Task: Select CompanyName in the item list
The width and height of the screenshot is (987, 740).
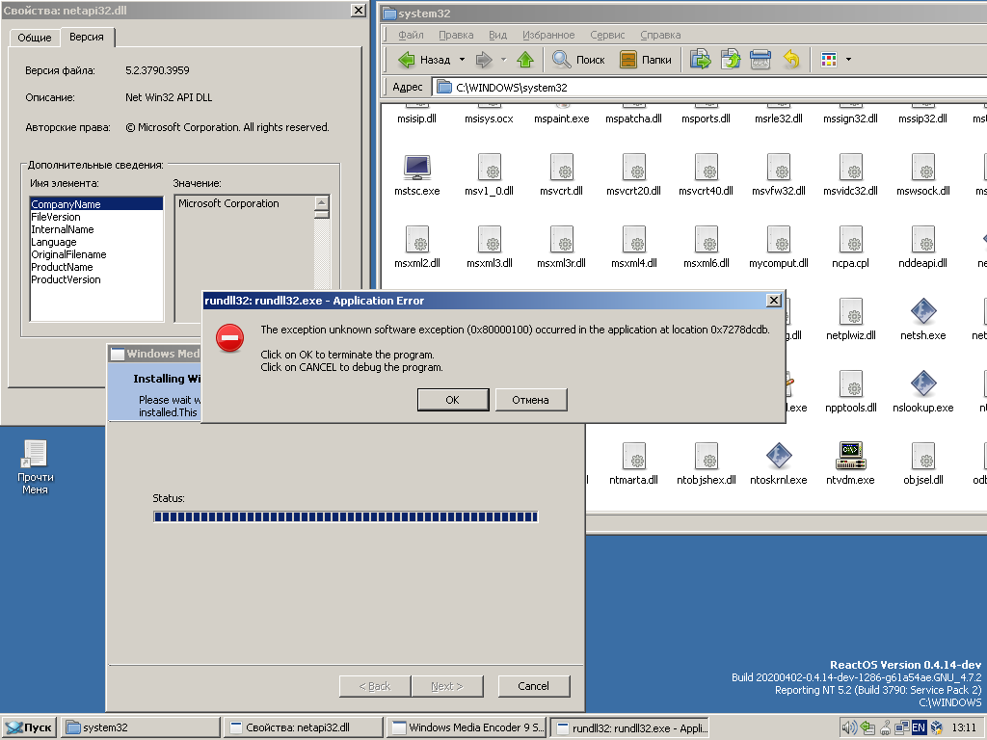Action: [x=96, y=204]
